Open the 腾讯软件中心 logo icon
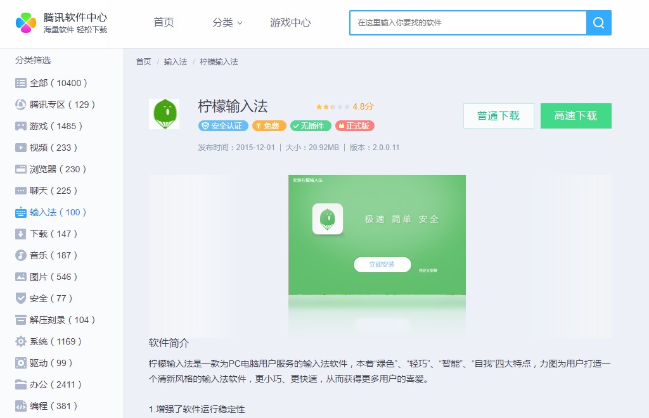Screen dimensions: 649x418 click(x=27, y=23)
